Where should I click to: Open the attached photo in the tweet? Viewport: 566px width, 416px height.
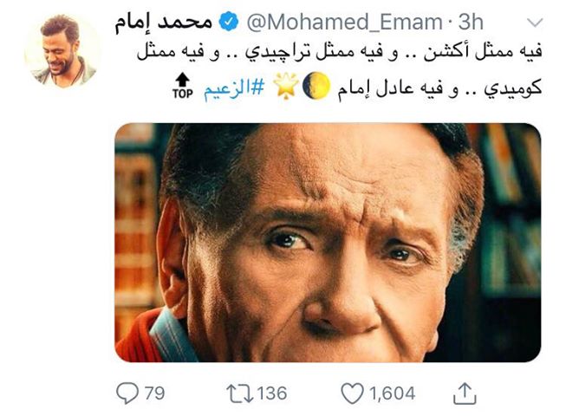328,243
